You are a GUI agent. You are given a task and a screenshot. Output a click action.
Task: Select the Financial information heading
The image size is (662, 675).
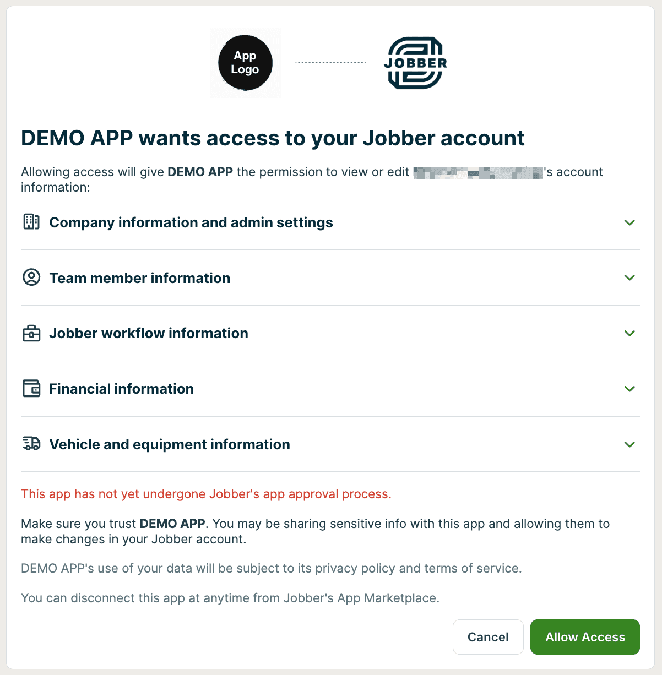pos(121,389)
